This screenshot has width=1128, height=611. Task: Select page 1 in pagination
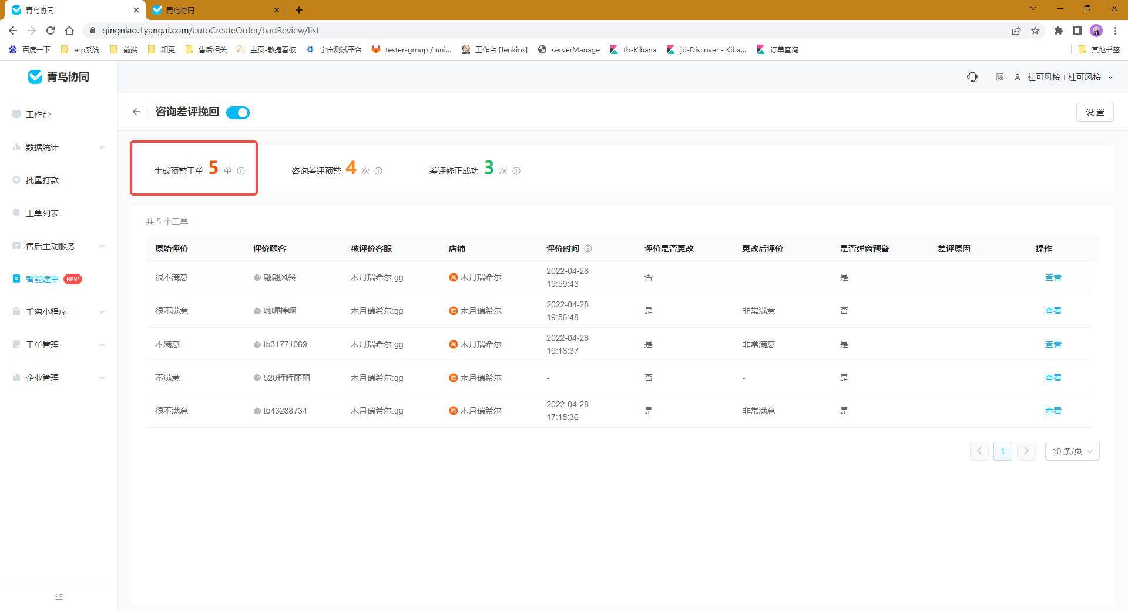[1003, 451]
